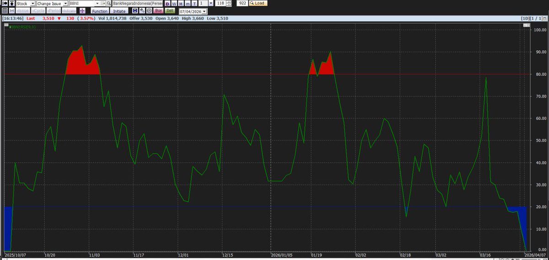The width and height of the screenshot is (549, 260).
Task: Click the 20.00 level on the y-axis
Action: click(x=540, y=207)
